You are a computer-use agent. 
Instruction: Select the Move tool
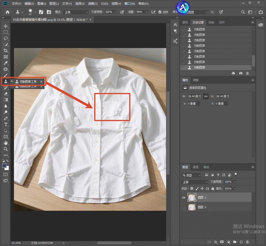[6, 26]
